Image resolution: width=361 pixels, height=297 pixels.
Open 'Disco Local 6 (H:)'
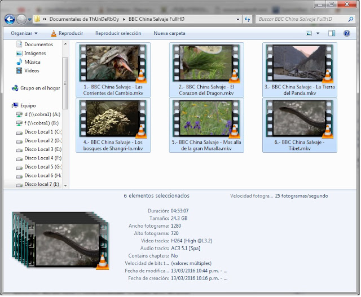(43, 175)
